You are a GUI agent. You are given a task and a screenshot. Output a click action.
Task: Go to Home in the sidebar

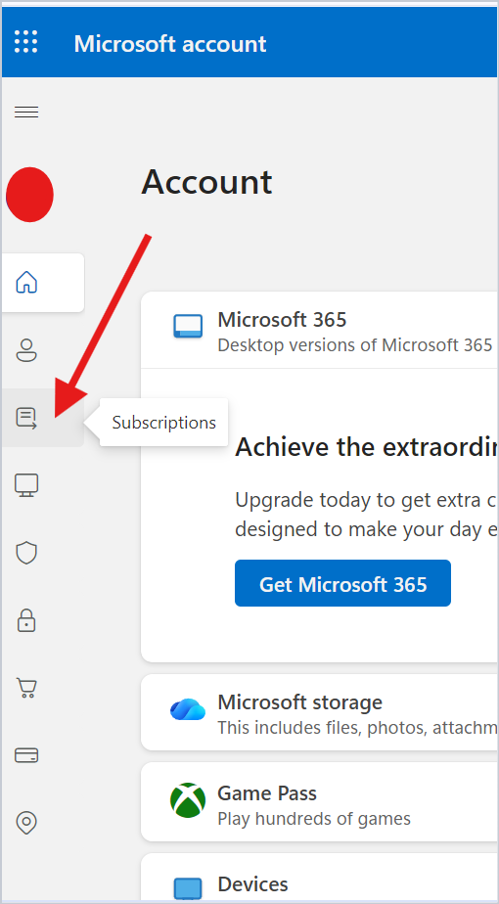click(x=26, y=283)
